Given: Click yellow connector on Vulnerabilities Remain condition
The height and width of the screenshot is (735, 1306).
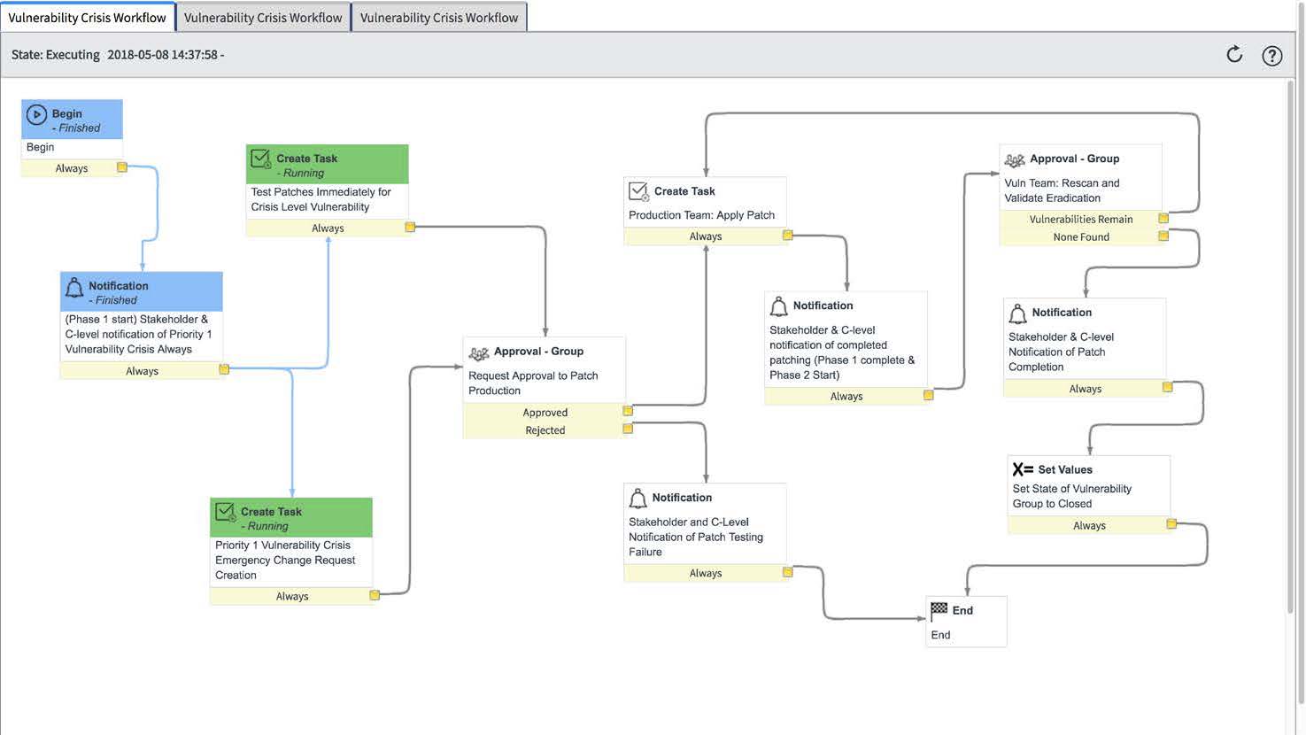Looking at the screenshot, I should 1163,218.
